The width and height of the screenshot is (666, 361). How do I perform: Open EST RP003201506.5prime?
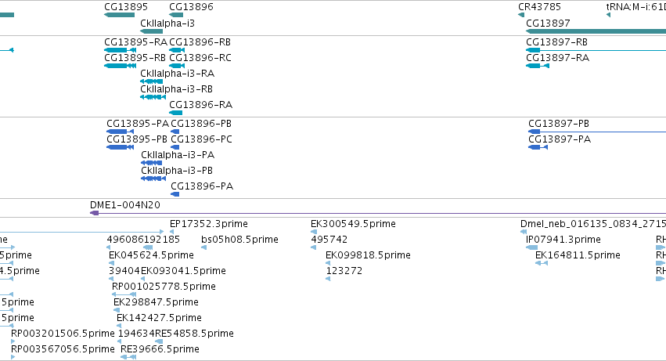pyautogui.click(x=63, y=334)
